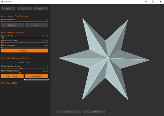Click the Polish By Groups slider
Viewport: 164px width, 116px height.
[x=24, y=22]
